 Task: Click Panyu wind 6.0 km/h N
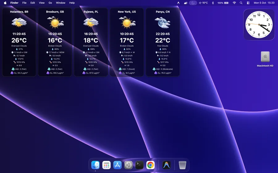pos(162,52)
